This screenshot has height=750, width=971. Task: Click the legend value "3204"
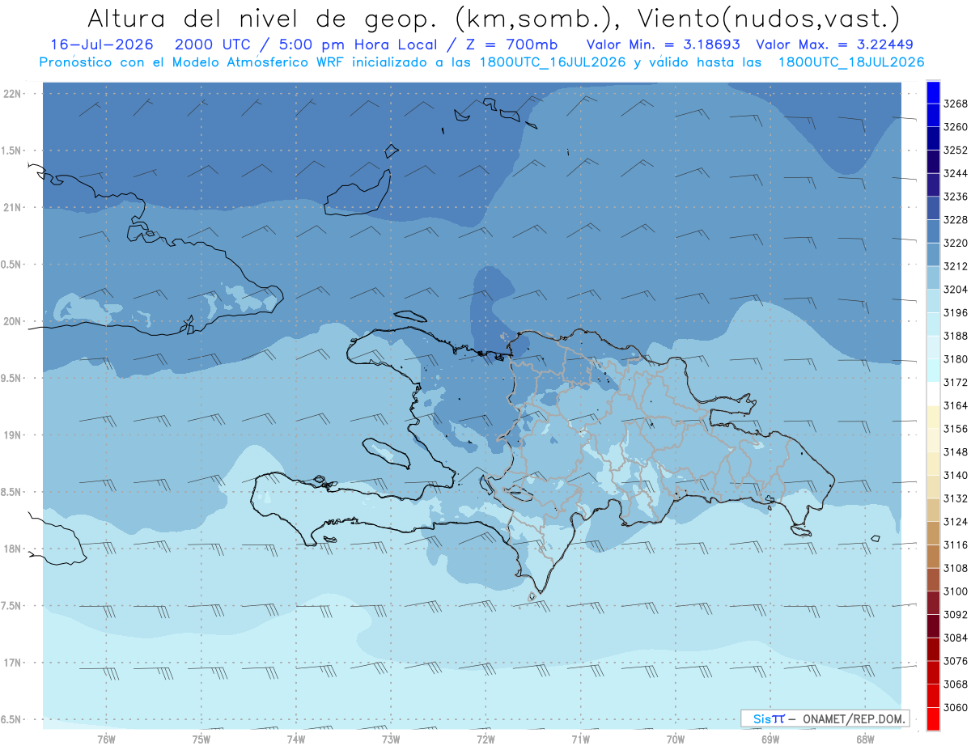click(956, 290)
